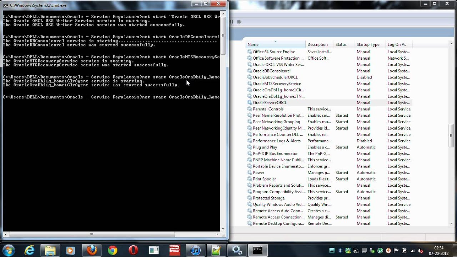Switch to Firefox in the taskbar

tap(92, 250)
